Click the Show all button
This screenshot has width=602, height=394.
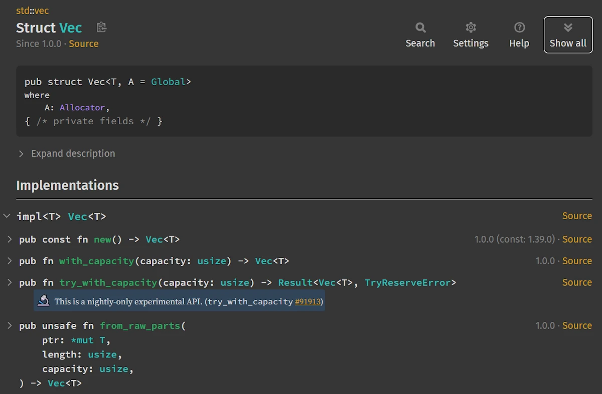coord(568,35)
